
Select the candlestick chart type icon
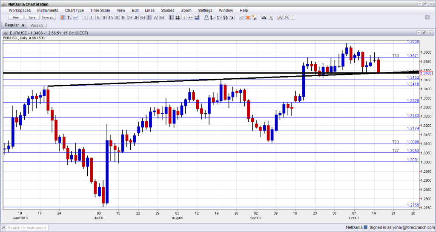(63, 17)
